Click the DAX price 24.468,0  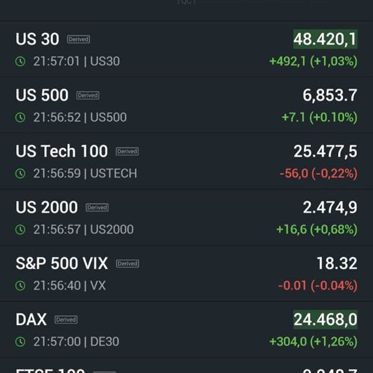pyautogui.click(x=325, y=320)
